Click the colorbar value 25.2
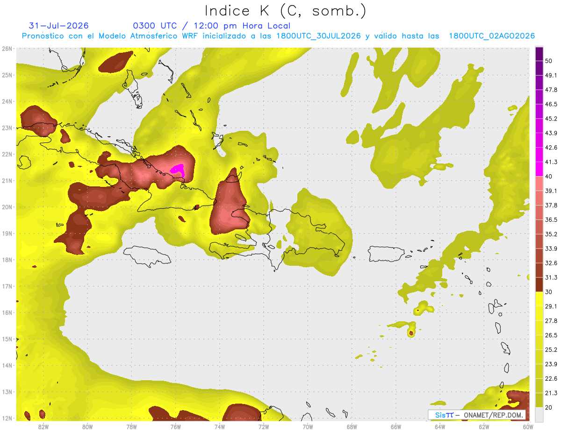 click(551, 350)
